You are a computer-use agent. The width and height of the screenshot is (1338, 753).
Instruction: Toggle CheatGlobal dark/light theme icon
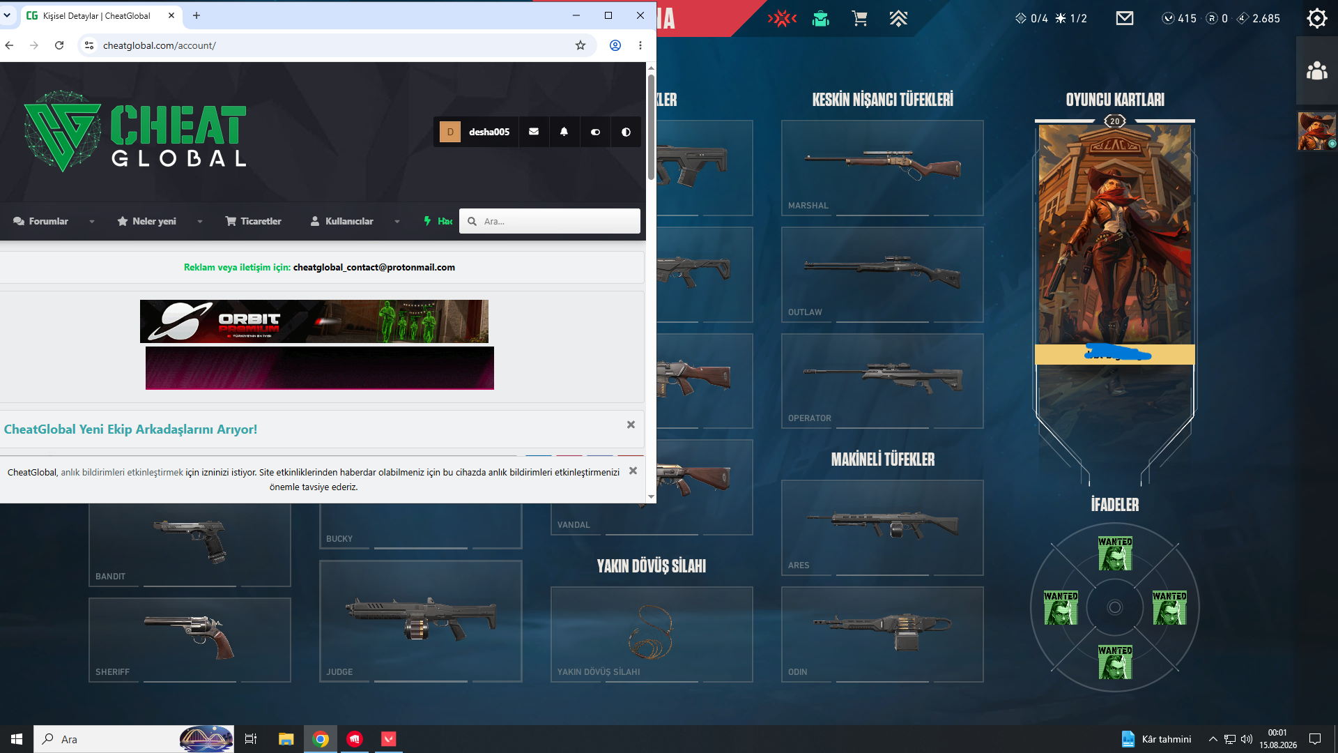(x=626, y=132)
